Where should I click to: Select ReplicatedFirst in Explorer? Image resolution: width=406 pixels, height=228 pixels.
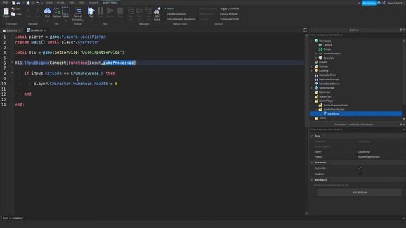[327, 75]
